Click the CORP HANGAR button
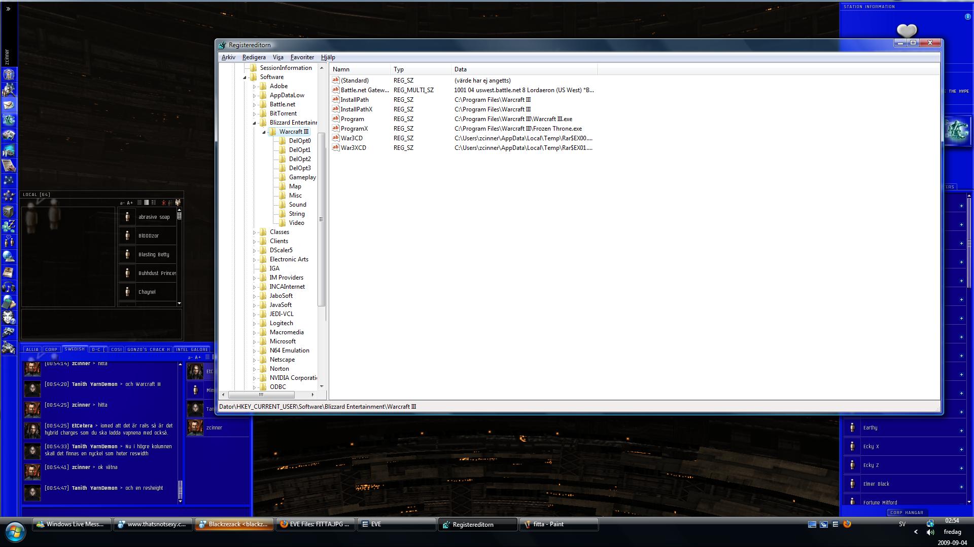 [907, 513]
